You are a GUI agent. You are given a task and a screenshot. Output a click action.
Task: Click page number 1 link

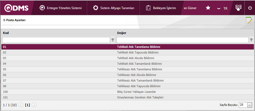coord(27,105)
